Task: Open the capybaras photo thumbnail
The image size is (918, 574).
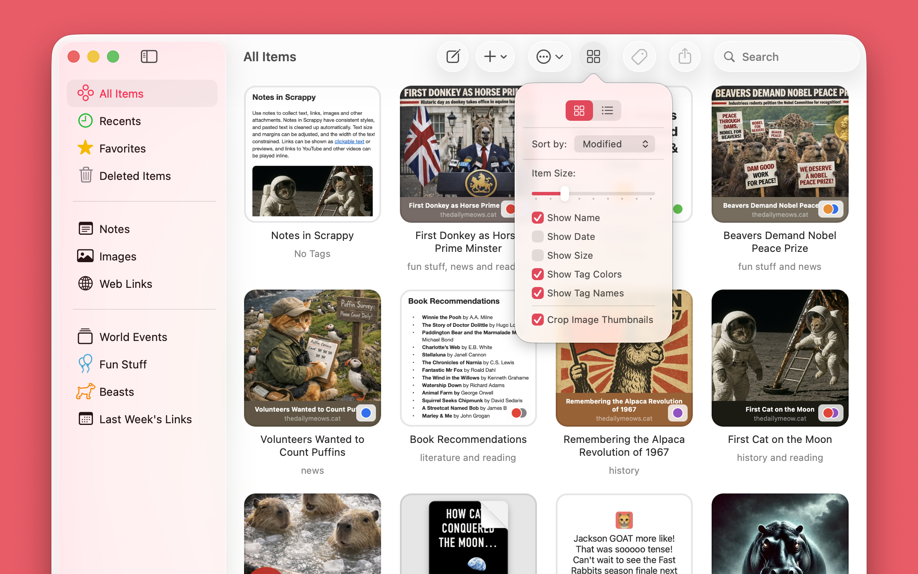Action: 313,534
